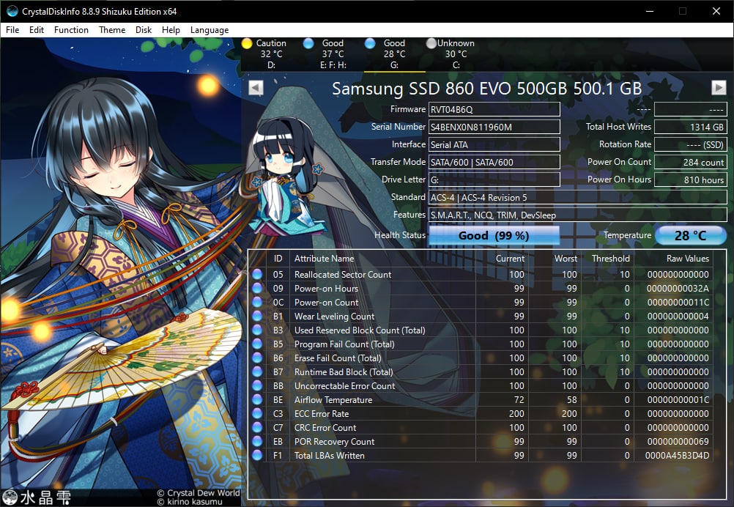Click raw value 0000A45B3D4D
The width and height of the screenshot is (734, 507).
677,456
